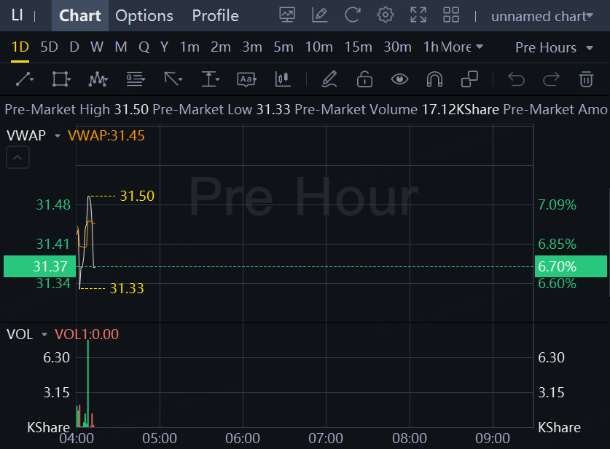
Task: Select the text annotation tool
Action: (246, 79)
